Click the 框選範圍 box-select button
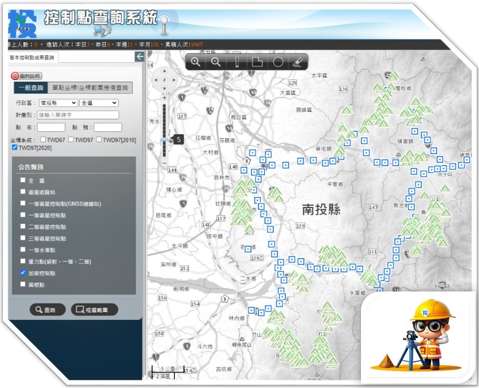479x388 pixels. tap(95, 309)
